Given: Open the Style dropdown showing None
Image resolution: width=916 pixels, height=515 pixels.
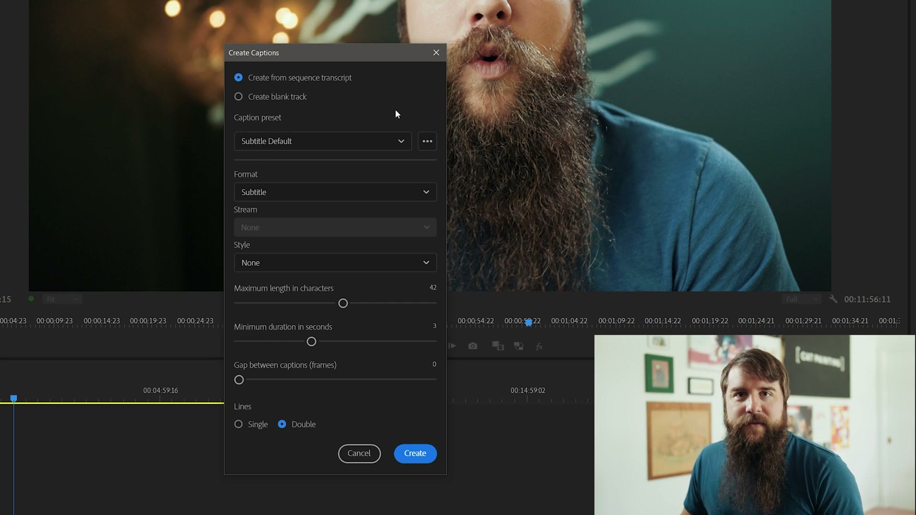Looking at the screenshot, I should (335, 263).
